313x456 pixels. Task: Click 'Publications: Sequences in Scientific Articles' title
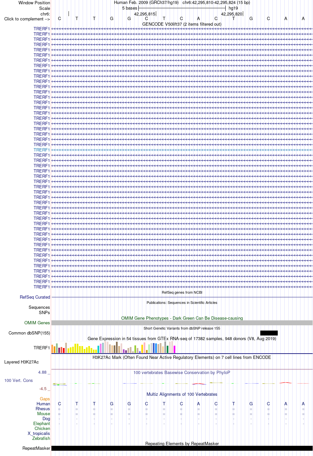tap(182, 303)
